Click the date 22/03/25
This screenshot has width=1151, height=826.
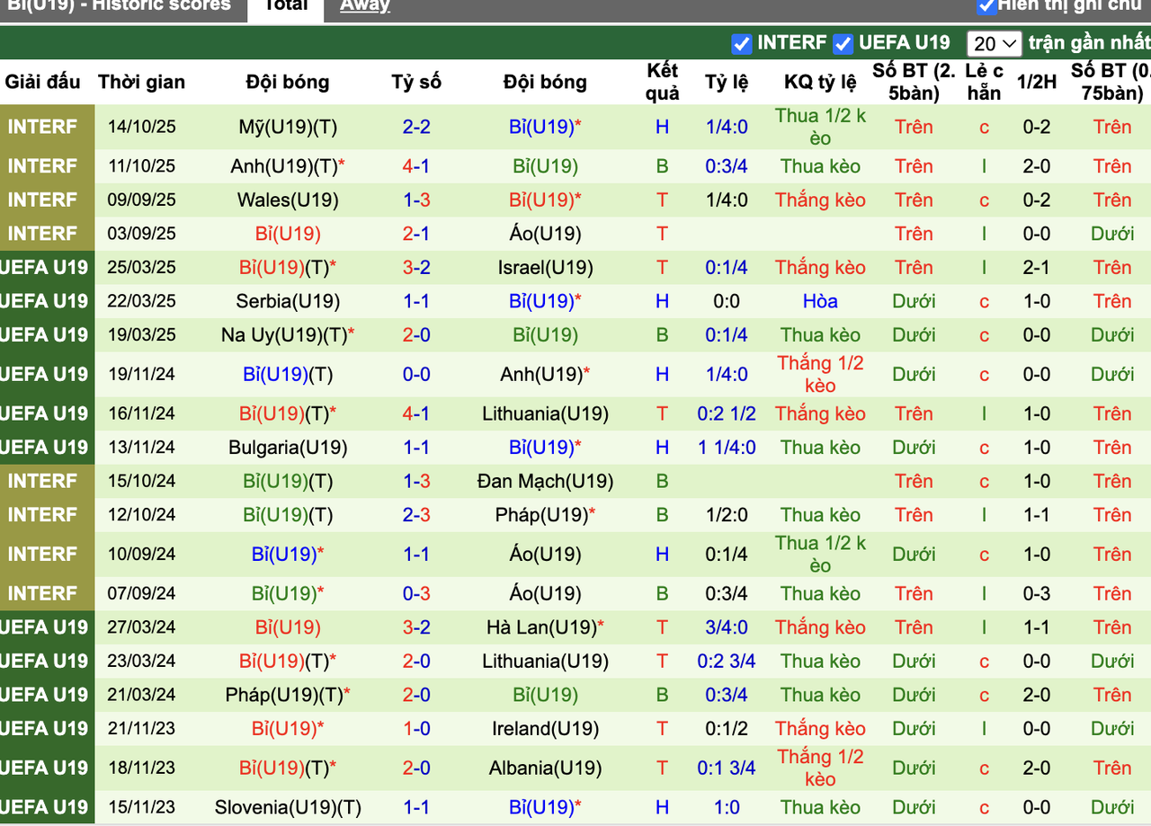tap(141, 301)
